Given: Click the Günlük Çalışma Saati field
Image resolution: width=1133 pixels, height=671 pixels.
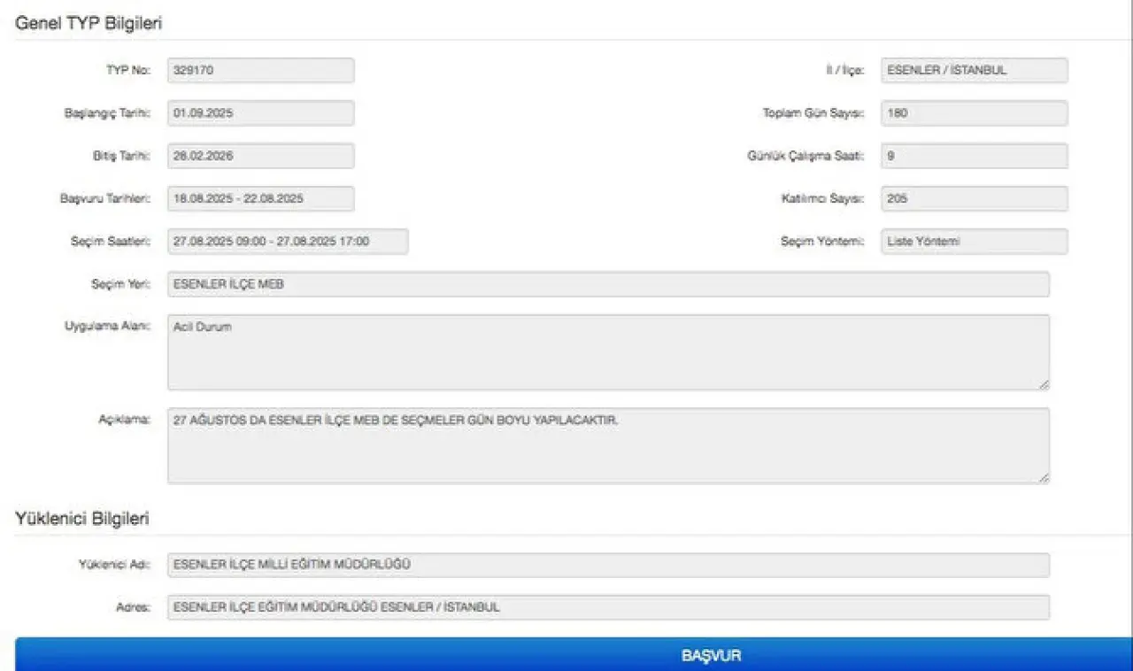Looking at the screenshot, I should [x=974, y=156].
